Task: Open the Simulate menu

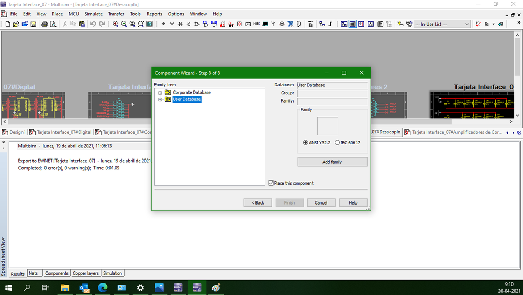Action: click(93, 14)
